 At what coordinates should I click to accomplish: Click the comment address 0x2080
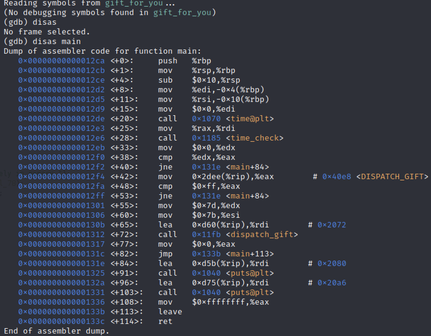(332, 263)
